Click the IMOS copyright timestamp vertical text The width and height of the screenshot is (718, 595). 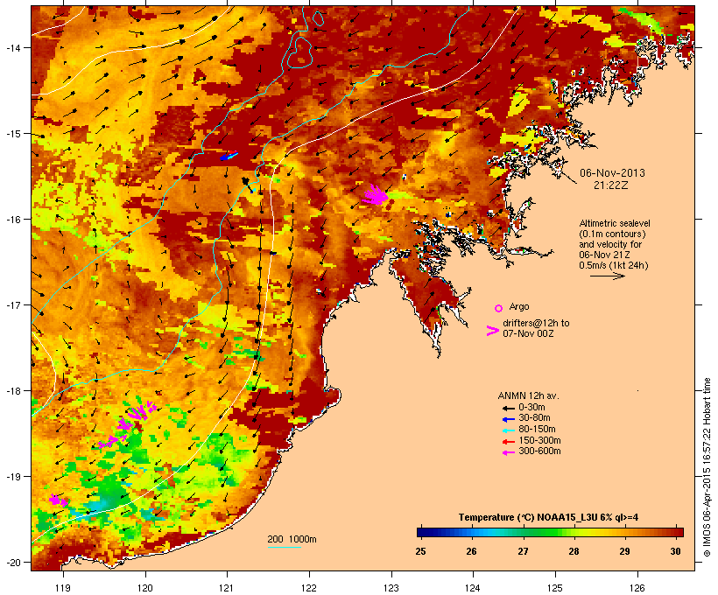707,467
